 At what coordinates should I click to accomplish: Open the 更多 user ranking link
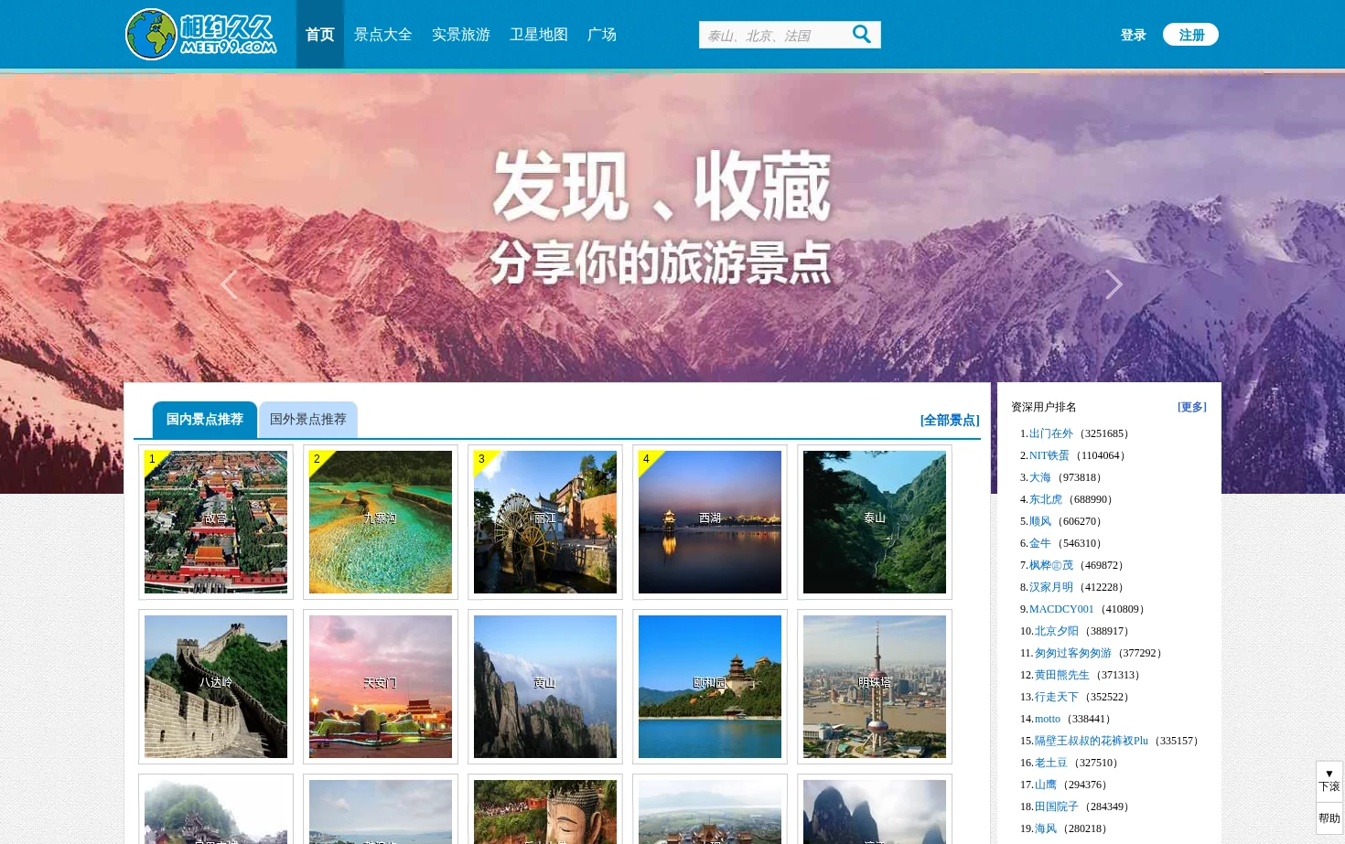click(1192, 407)
